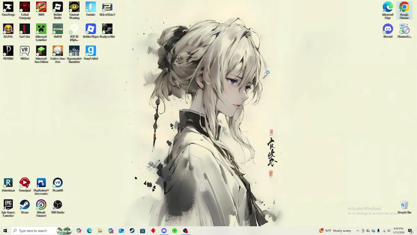Click the Fortnite desktop icon
This screenshot has height=235, width=417.
pos(91,9)
